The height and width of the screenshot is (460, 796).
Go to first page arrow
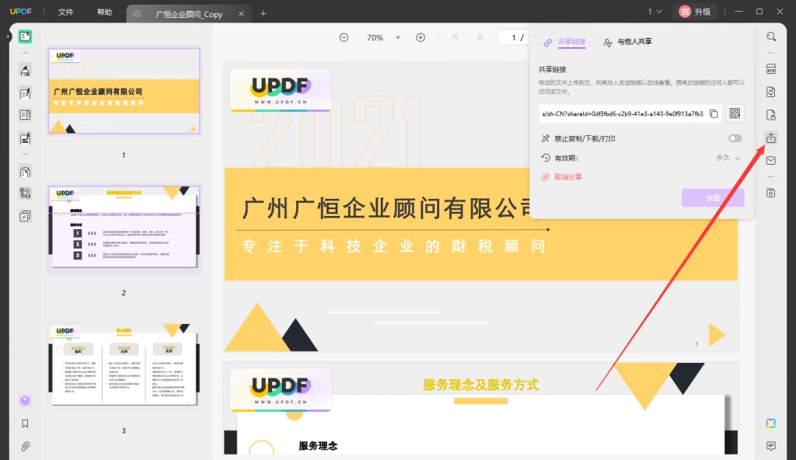(x=455, y=37)
